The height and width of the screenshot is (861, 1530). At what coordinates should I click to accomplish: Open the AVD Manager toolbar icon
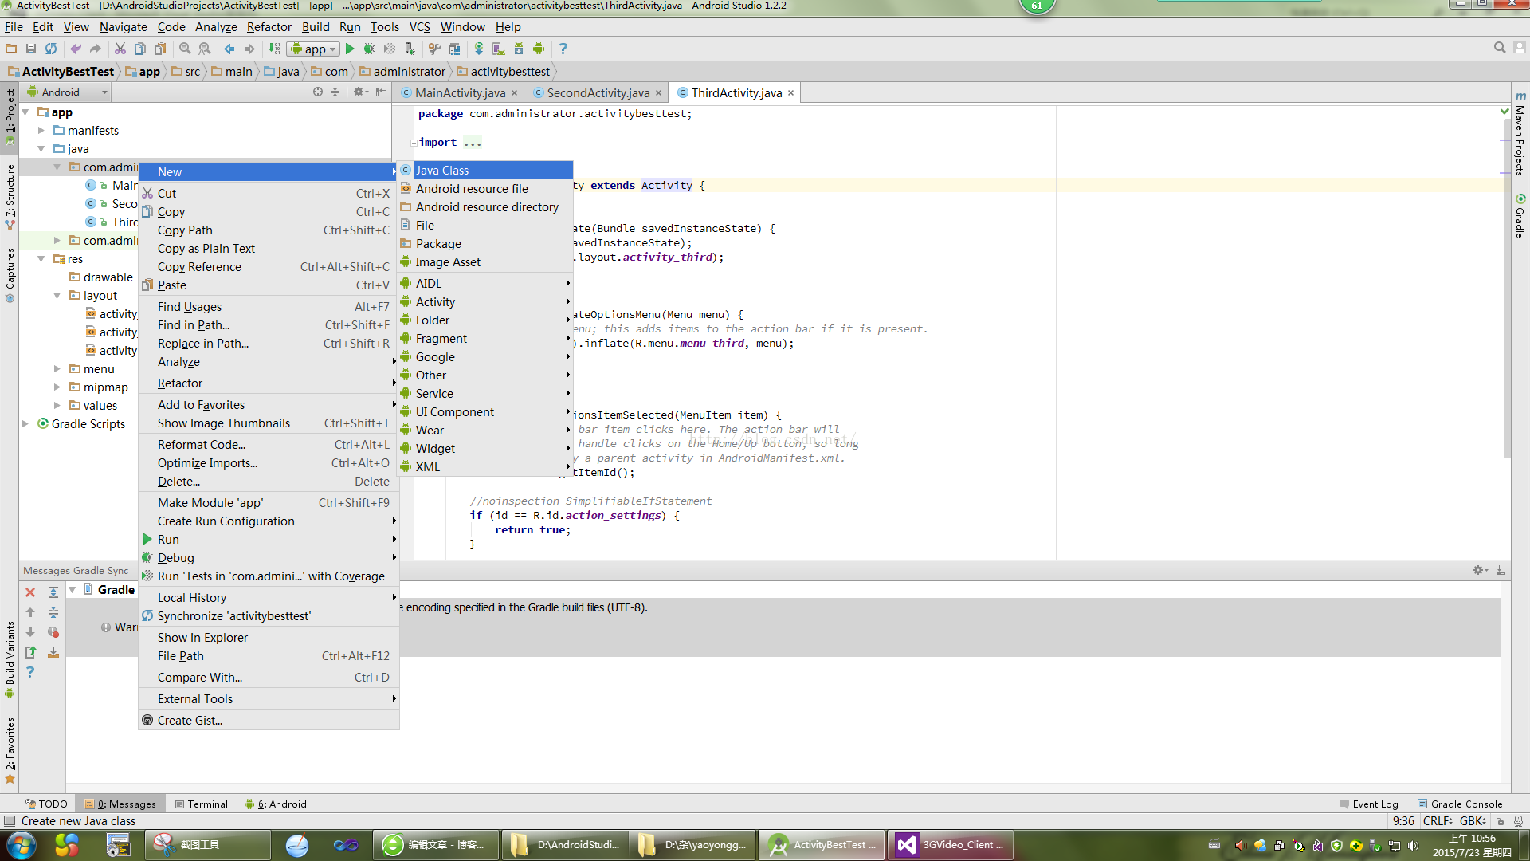pyautogui.click(x=499, y=49)
